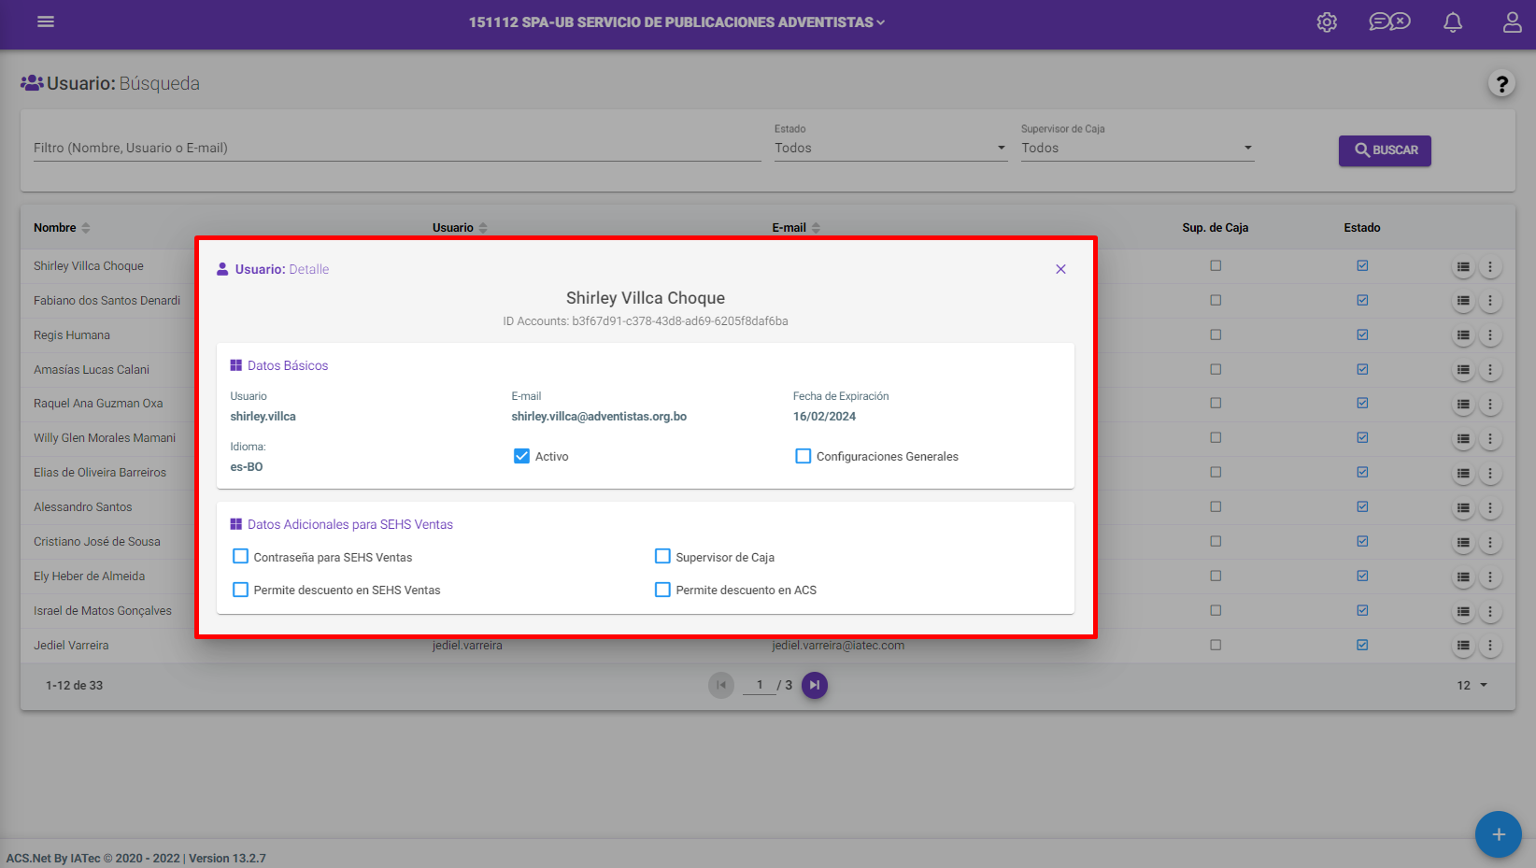Toggle Estado checkbox for Regis Humana
1536x868 pixels.
1362,334
